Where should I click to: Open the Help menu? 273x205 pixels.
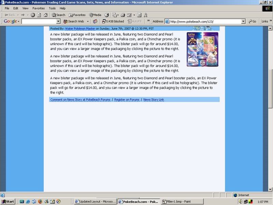[62, 8]
